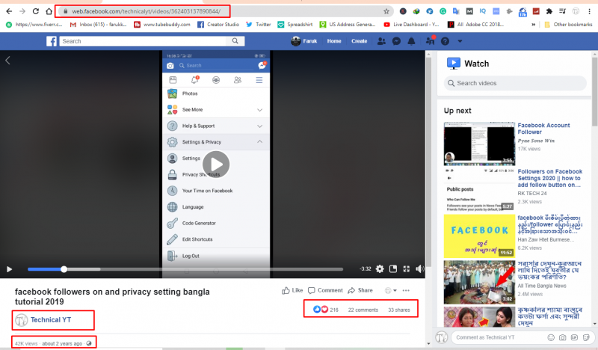The height and width of the screenshot is (350, 598).
Task: Open Live Dashboard YouTube bookmark
Action: point(411,25)
